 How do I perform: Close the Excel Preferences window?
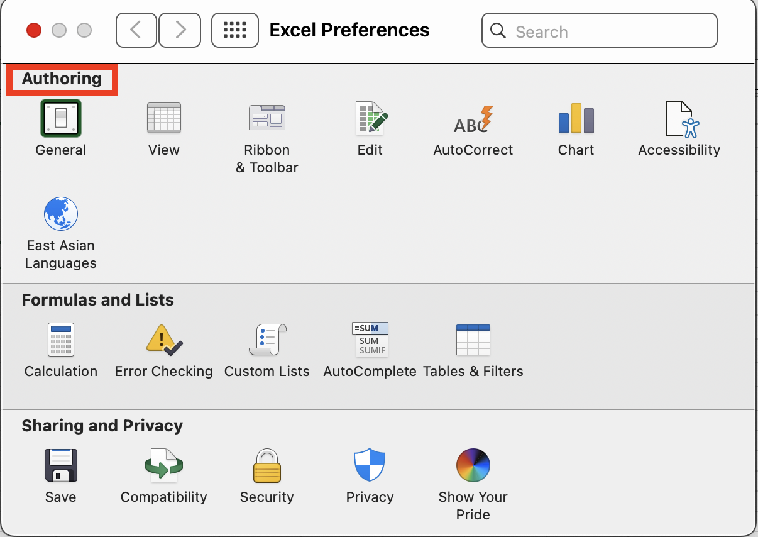[34, 30]
